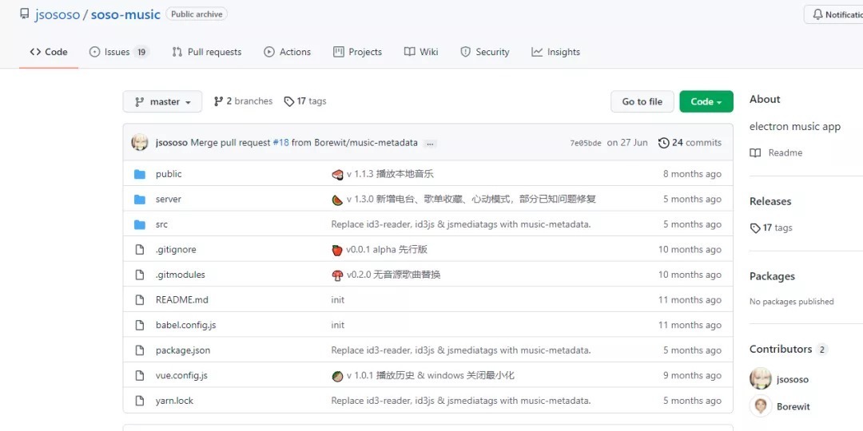Expand the green Code dropdown
The image size is (863, 431).
(x=706, y=101)
